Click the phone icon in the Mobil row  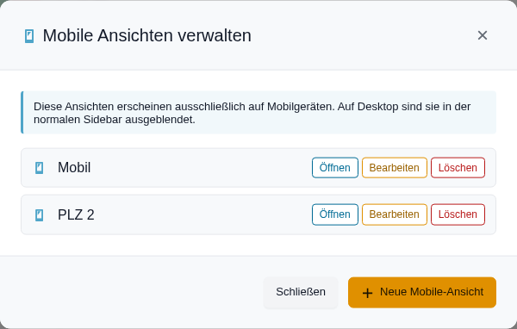point(40,168)
